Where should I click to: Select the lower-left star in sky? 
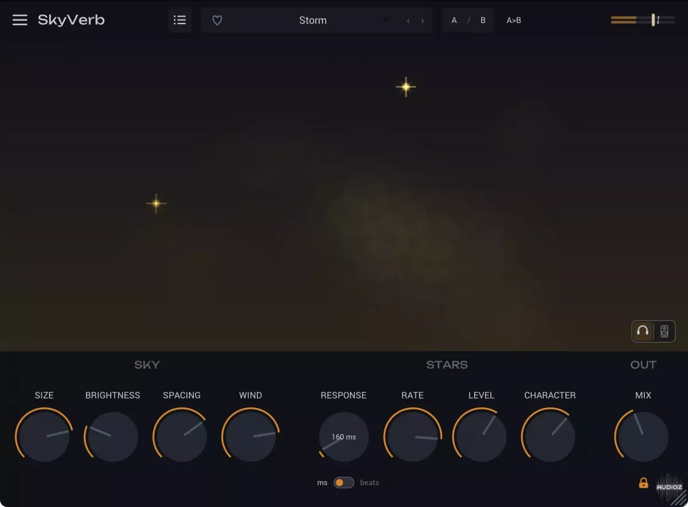point(156,203)
